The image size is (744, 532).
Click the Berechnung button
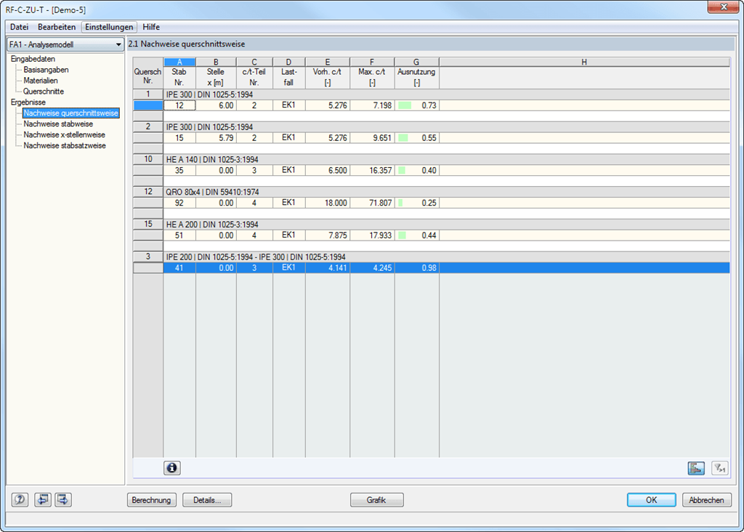click(151, 500)
